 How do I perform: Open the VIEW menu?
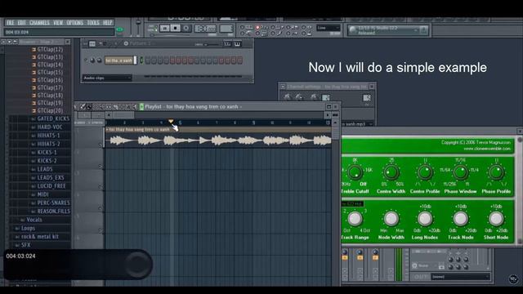pyautogui.click(x=58, y=23)
